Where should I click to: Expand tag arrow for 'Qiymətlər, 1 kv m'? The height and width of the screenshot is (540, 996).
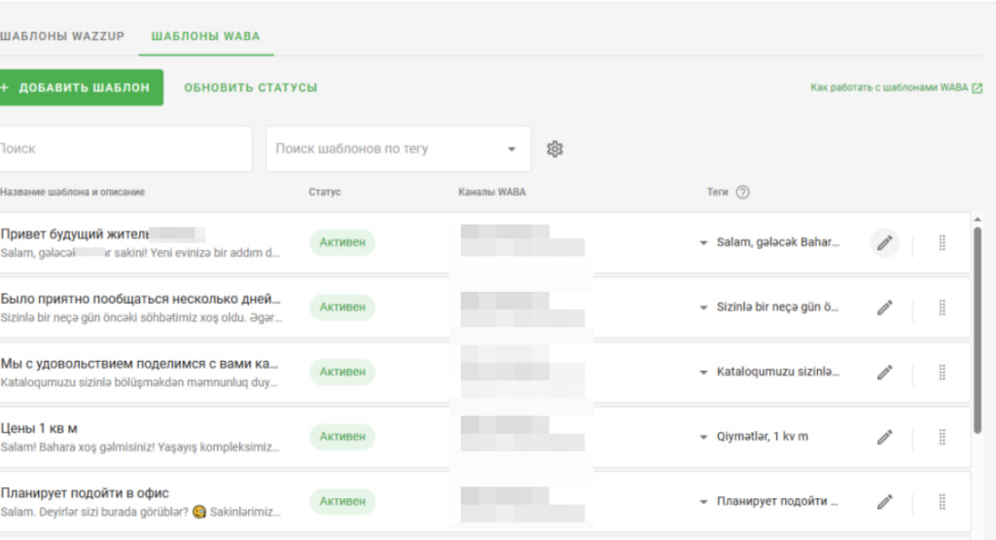point(703,437)
